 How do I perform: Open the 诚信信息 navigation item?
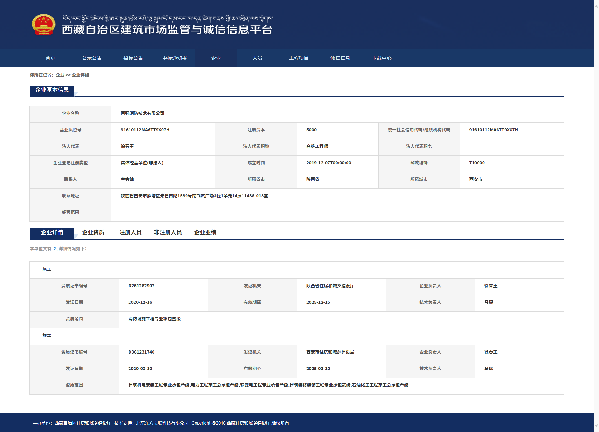click(340, 58)
